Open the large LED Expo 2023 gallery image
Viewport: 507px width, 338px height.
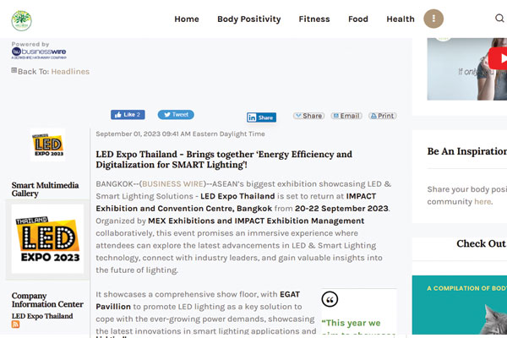(x=48, y=239)
